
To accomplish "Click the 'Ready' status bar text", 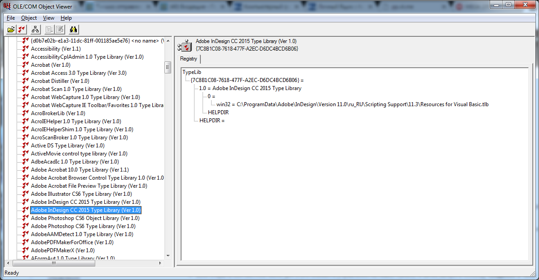I will click(x=12, y=273).
